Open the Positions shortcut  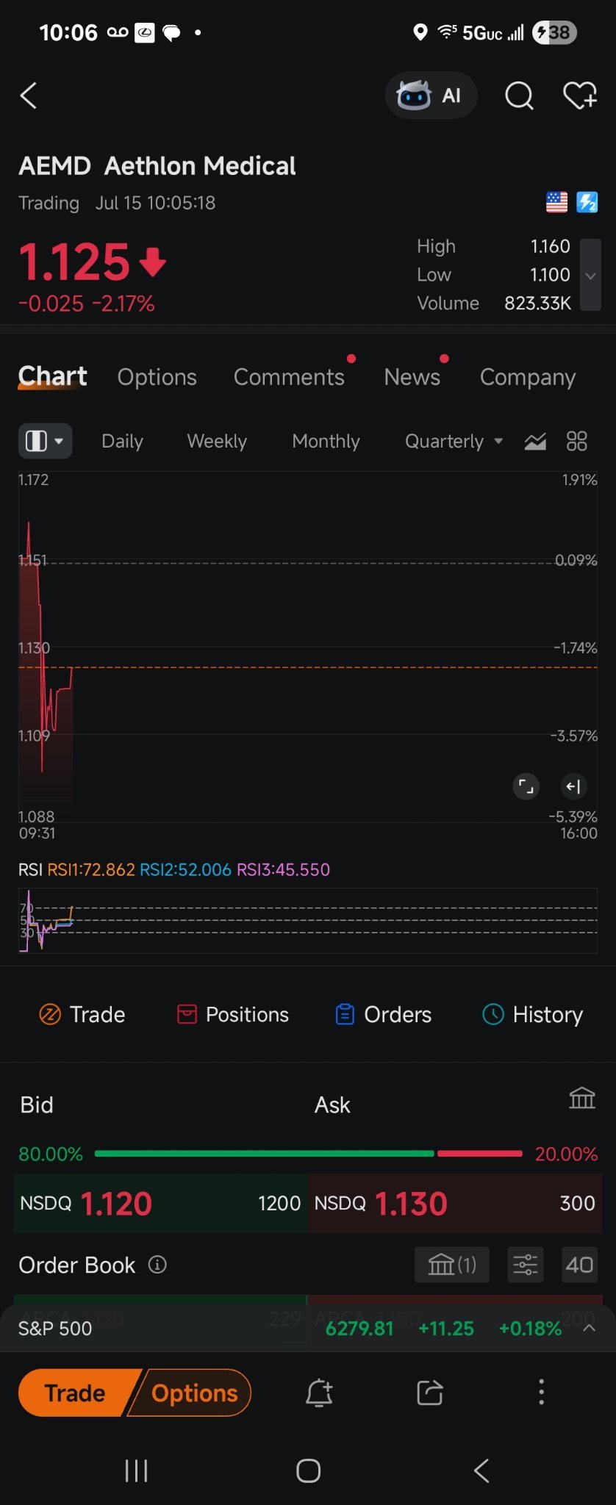pyautogui.click(x=233, y=1014)
